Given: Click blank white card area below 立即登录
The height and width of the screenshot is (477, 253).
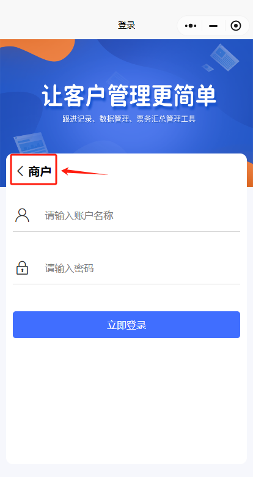Looking at the screenshot, I should click(127, 402).
